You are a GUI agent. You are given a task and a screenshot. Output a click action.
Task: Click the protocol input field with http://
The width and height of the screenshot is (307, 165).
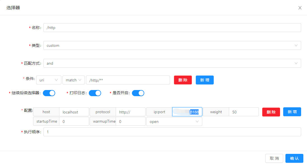pyautogui.click(x=131, y=112)
